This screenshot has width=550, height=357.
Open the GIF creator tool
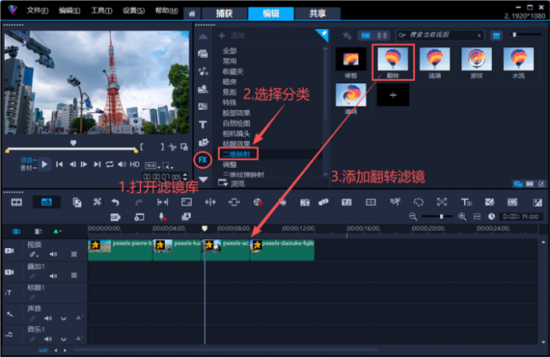click(116, 217)
